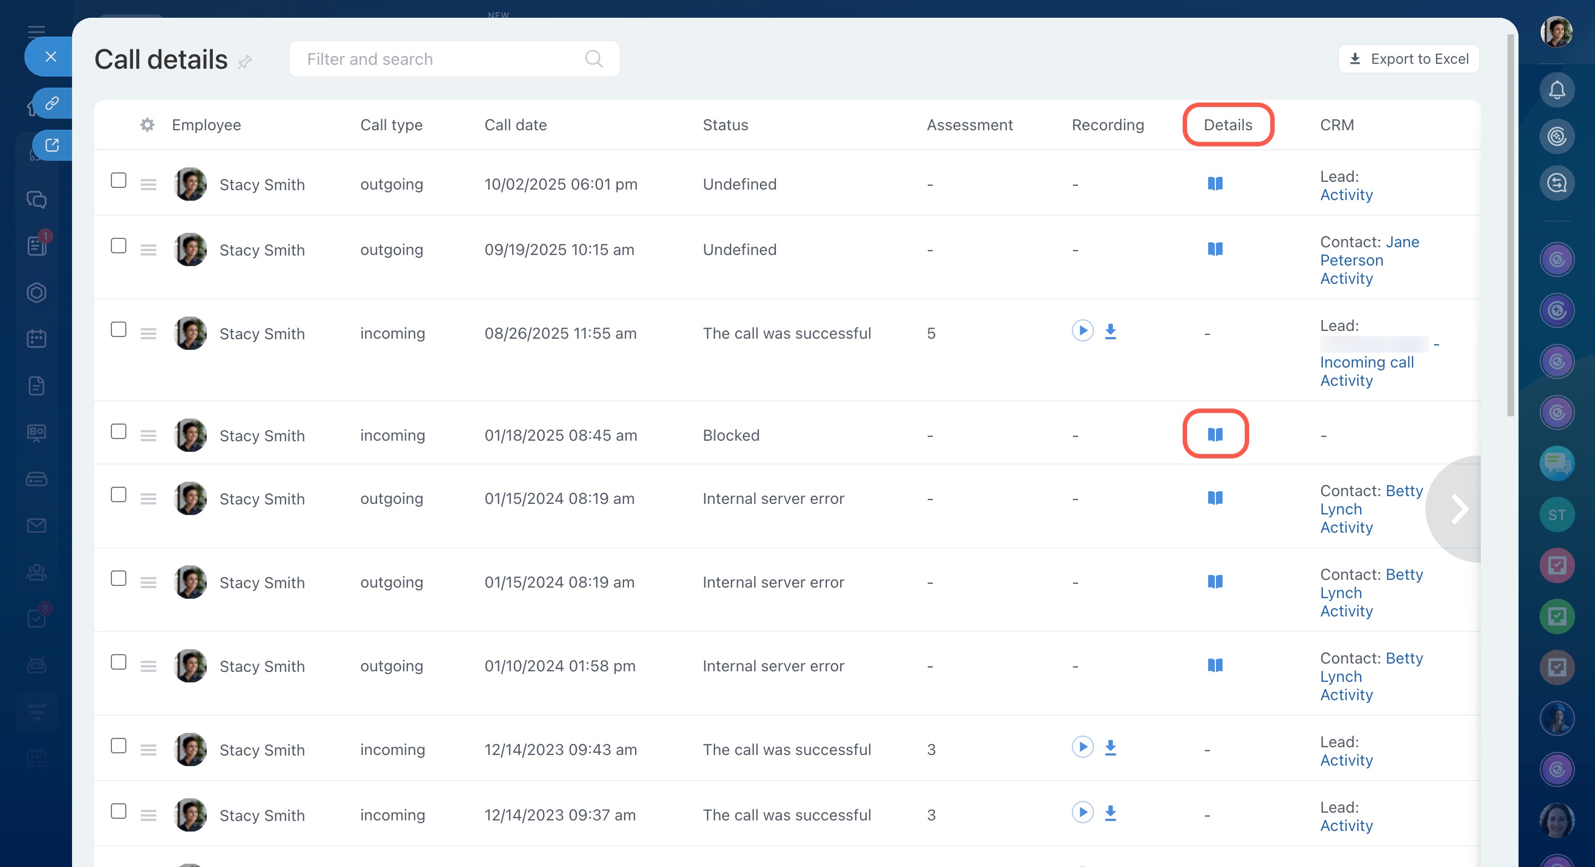Open row actions menu for 12/14/2023 09:37 call
The width and height of the screenshot is (1595, 867).
tap(148, 815)
